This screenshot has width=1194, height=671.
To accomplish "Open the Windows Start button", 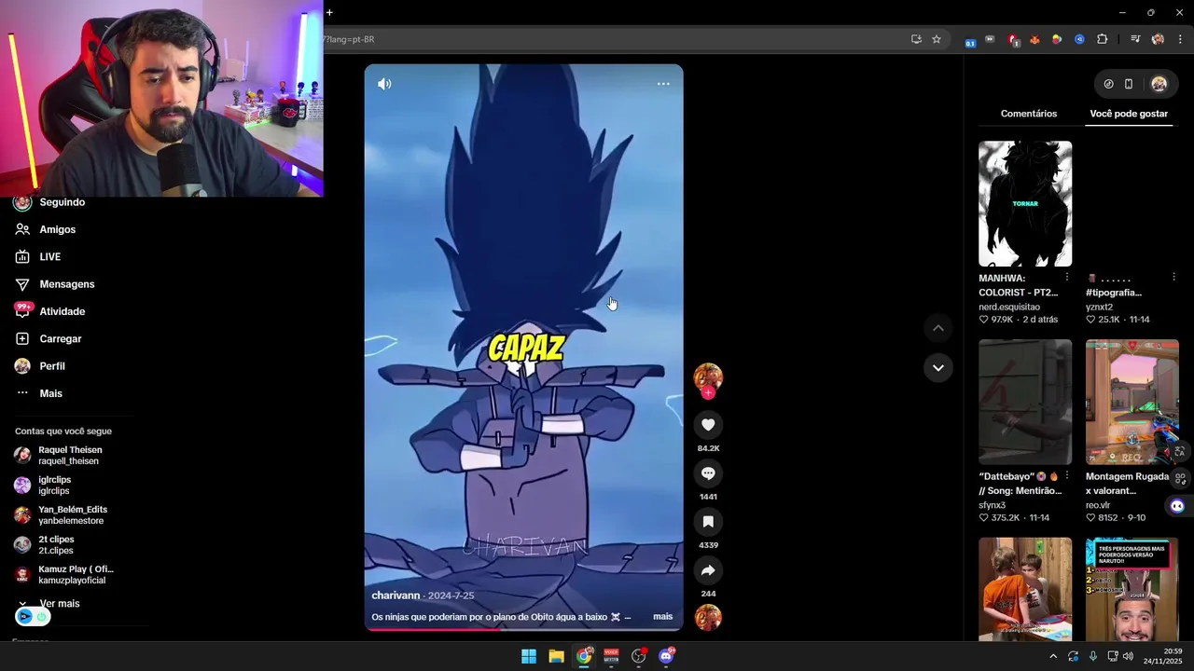I will tap(529, 656).
